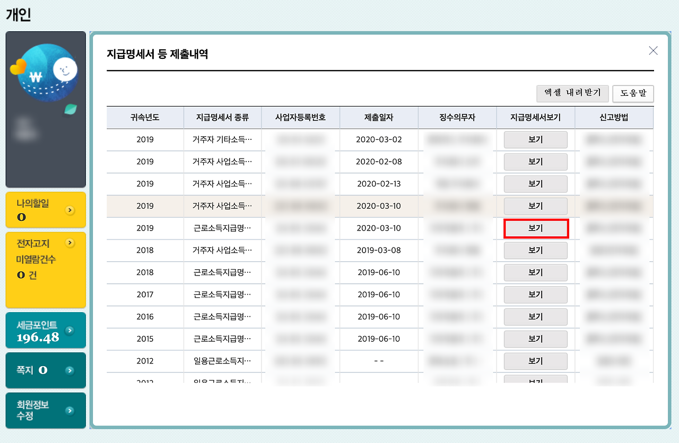679x443 pixels.
Task: Click the 제출일자 column header
Action: tap(379, 117)
